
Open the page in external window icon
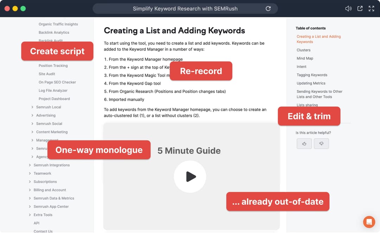click(360, 8)
